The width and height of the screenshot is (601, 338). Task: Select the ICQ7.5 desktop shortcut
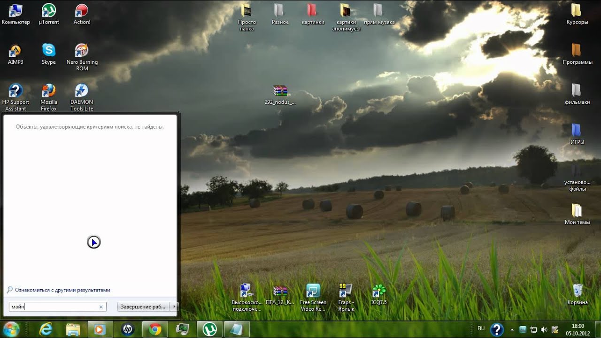click(378, 291)
